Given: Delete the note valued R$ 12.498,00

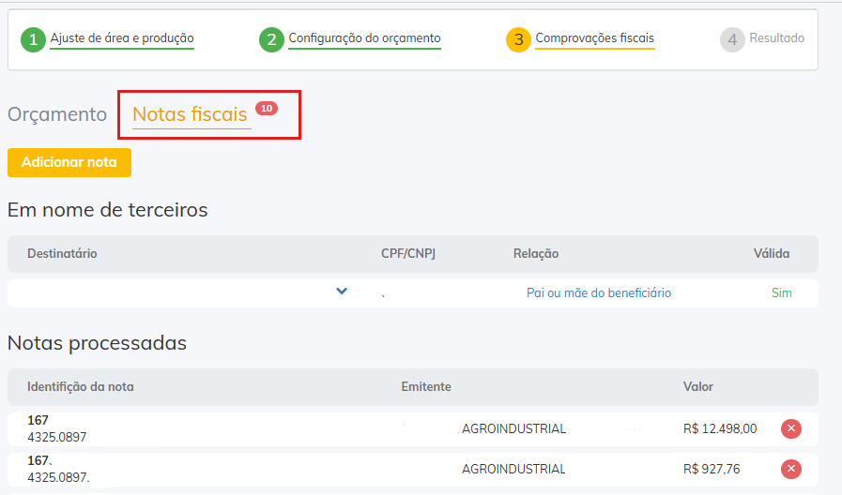Looking at the screenshot, I should pyautogui.click(x=791, y=428).
